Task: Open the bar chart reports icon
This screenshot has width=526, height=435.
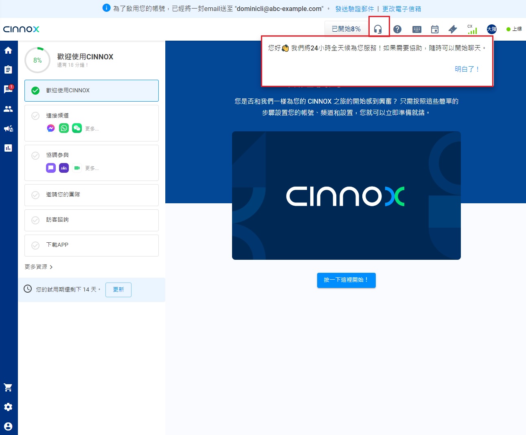Action: coord(8,148)
